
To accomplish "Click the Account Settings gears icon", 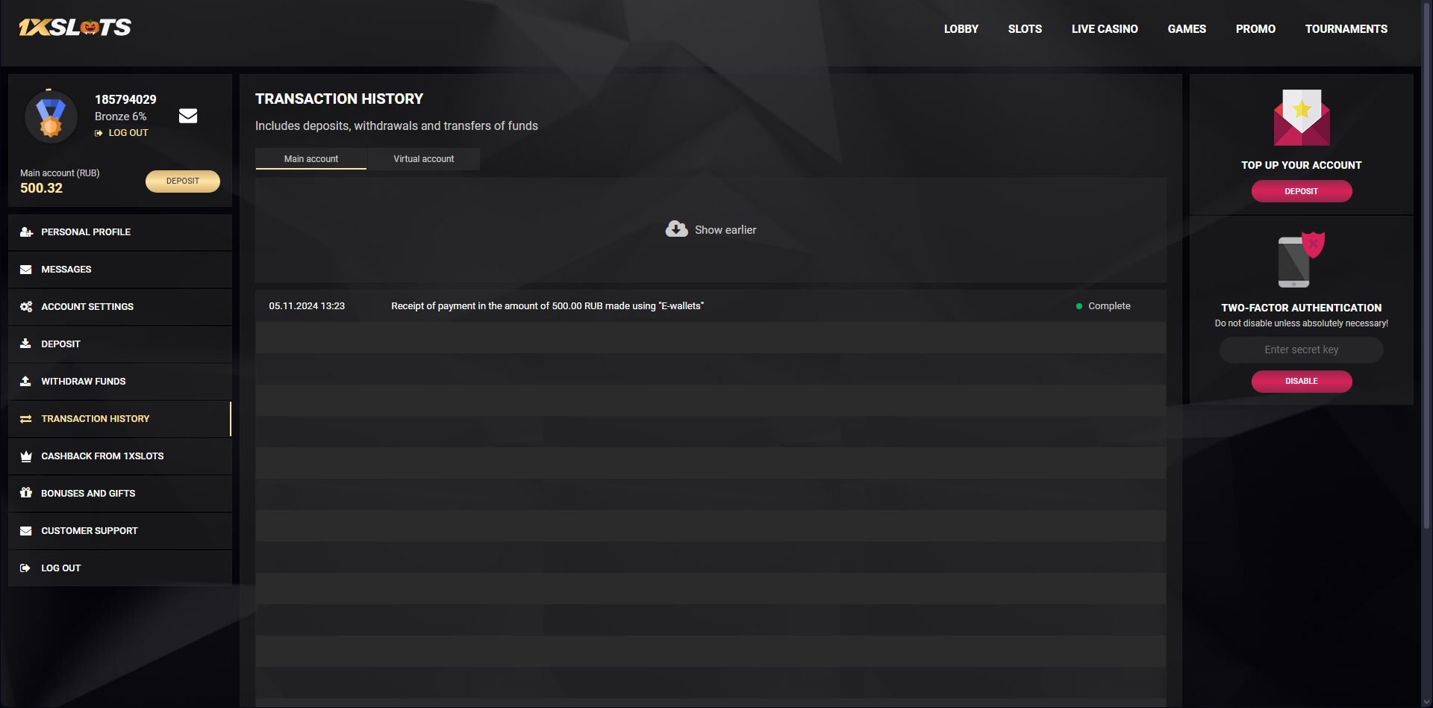I will 26,307.
